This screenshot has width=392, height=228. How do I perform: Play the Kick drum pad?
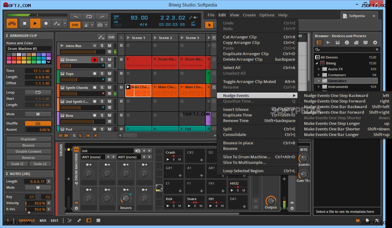(x=168, y=206)
